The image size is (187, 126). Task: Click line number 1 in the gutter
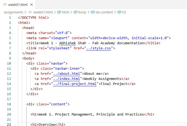click(10, 18)
